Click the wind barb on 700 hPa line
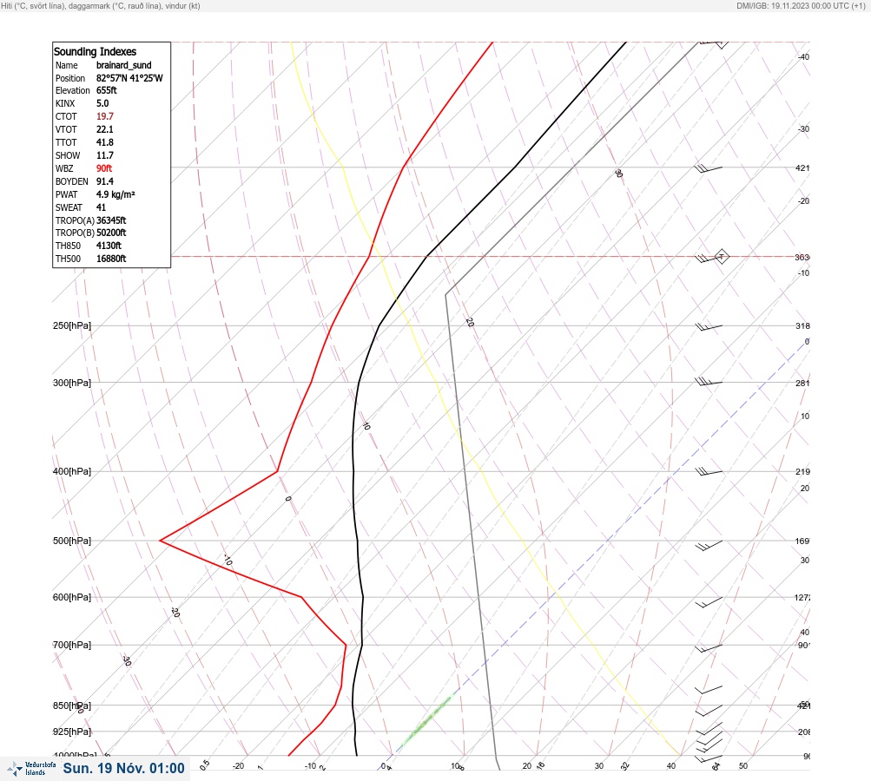This screenshot has height=781, width=871. [x=709, y=648]
